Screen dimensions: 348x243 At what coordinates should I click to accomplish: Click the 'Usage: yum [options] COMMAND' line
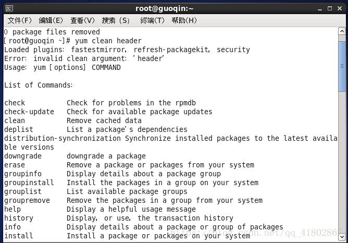(x=63, y=67)
